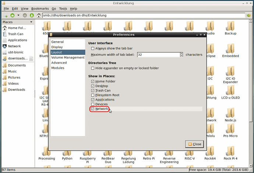Open Documents bookmark in sidebar

click(18, 65)
